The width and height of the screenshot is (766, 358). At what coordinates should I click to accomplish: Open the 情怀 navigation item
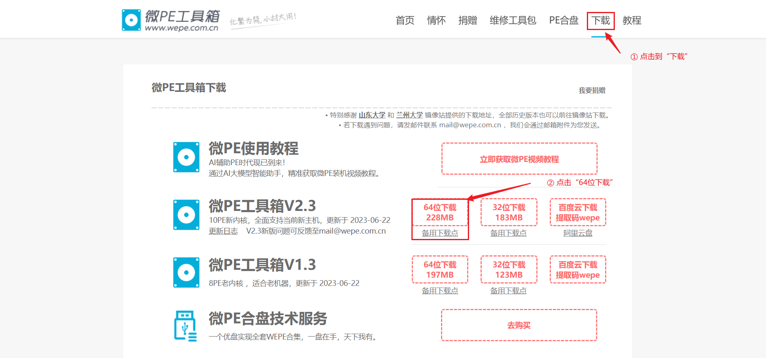coord(436,20)
